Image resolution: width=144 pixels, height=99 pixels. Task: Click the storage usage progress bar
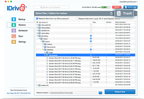[106, 7]
